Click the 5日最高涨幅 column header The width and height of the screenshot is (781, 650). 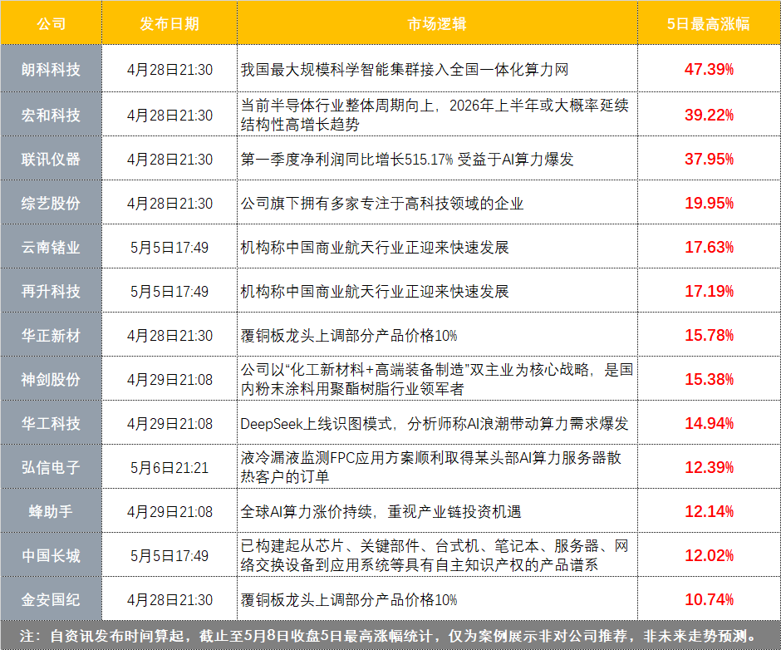tap(708, 23)
